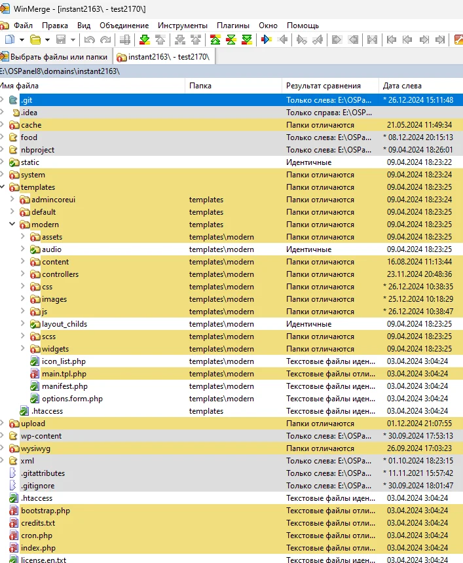Open the Правка menu
This screenshot has height=563, width=463.
[55, 26]
